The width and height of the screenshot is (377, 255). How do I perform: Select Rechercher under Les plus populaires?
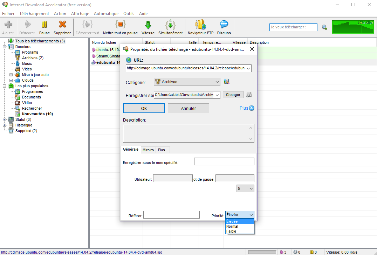pos(32,108)
